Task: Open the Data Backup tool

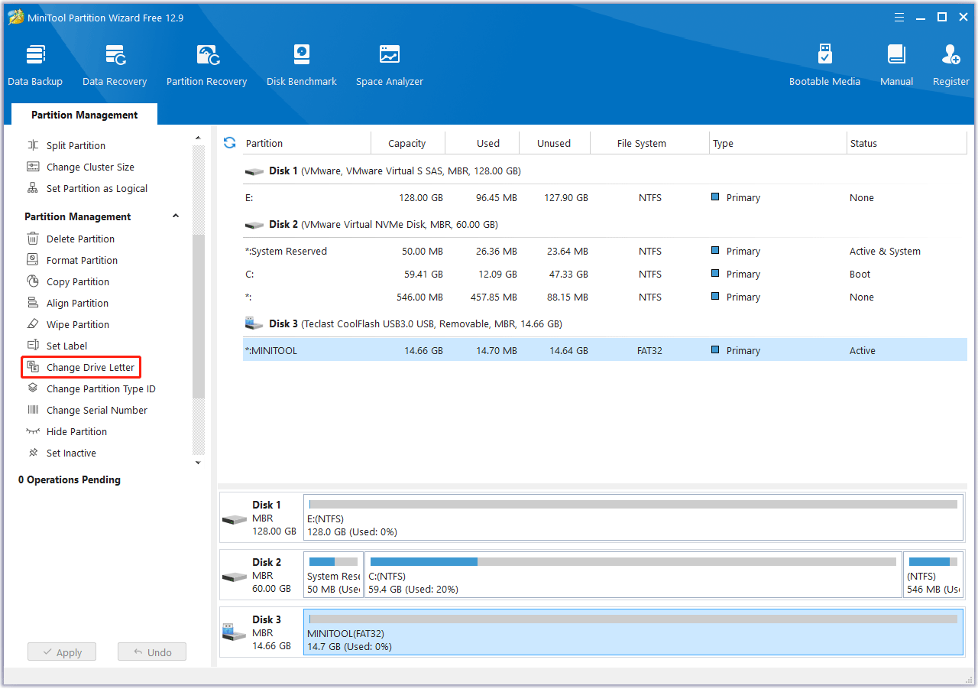Action: 35,65
